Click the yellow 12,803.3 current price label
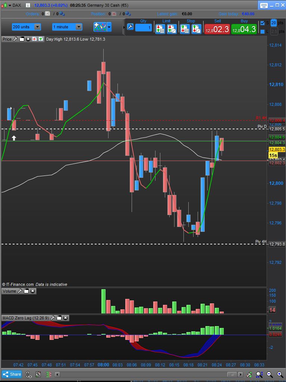The image size is (286, 382). (277, 149)
